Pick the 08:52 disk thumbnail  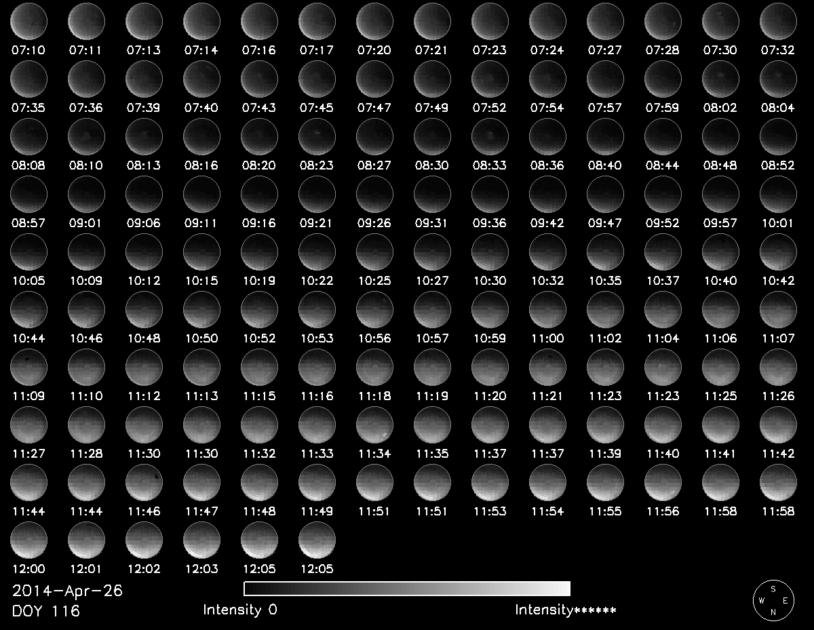point(778,137)
